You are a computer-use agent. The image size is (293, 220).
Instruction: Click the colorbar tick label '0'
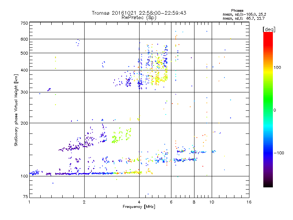pyautogui.click(x=275, y=110)
